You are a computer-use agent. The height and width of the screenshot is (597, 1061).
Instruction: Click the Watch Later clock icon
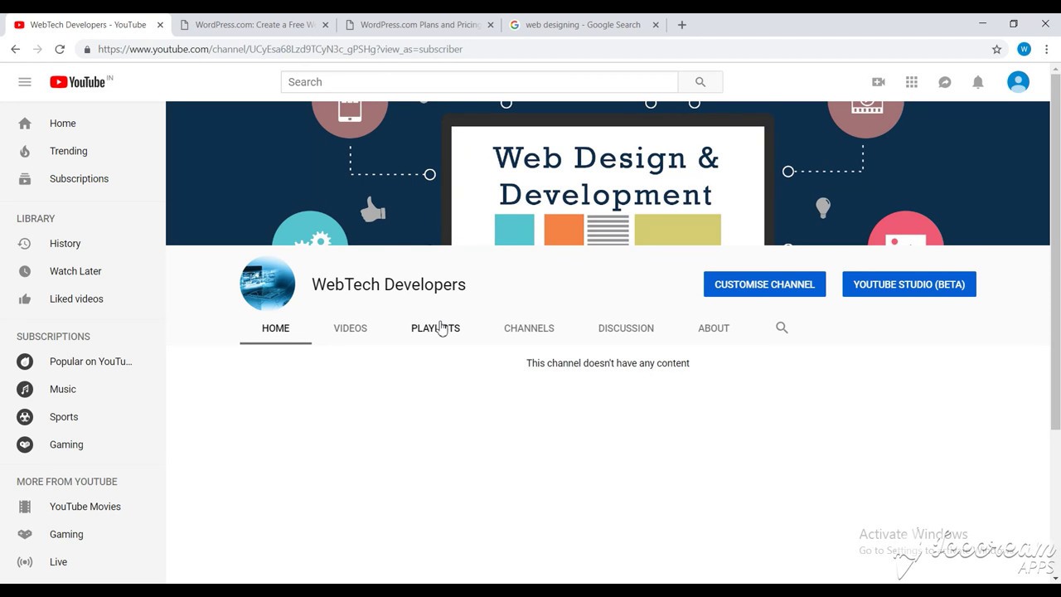tap(25, 271)
